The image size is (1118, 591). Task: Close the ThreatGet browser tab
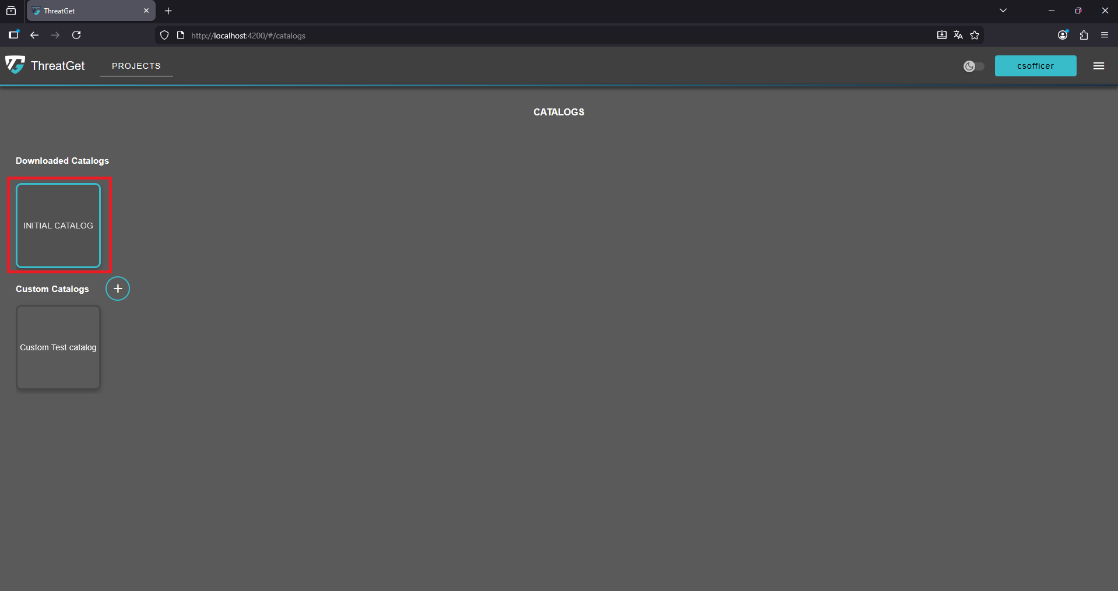pyautogui.click(x=146, y=10)
